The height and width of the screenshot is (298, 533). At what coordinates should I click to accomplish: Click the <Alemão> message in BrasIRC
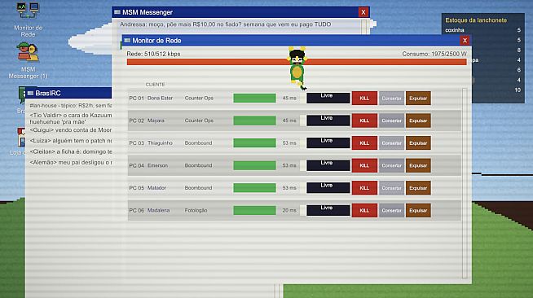[x=71, y=163]
